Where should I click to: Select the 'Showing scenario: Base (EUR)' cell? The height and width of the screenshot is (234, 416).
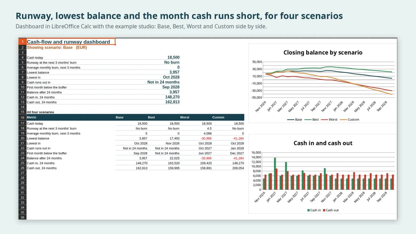coord(57,47)
